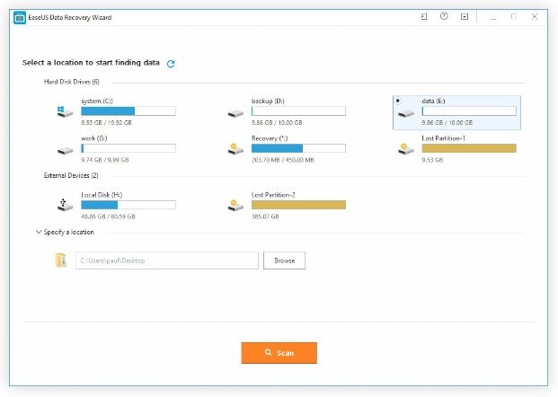Select the 'Local Disk (H:)' label
Image resolution: width=558 pixels, height=397 pixels.
coord(102,195)
